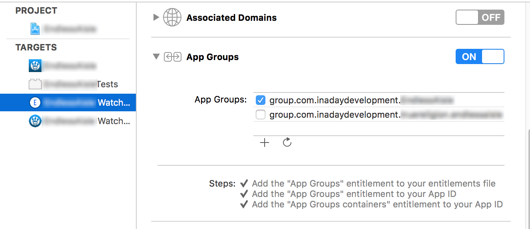
Task: Select the Tests target brick icon
Action: point(35,84)
